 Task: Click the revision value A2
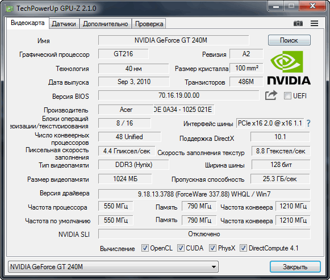[x=247, y=54]
